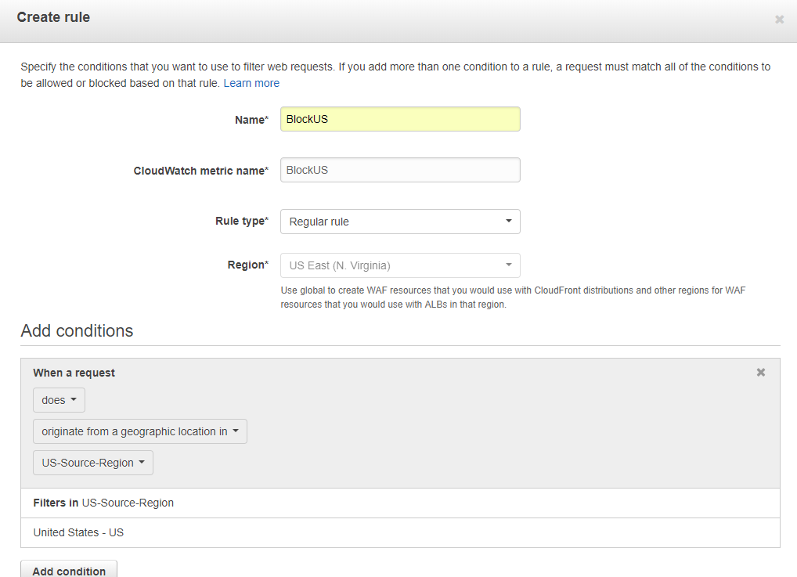Remove the geographic condition with its X icon
The width and height of the screenshot is (797, 577).
pyautogui.click(x=760, y=373)
